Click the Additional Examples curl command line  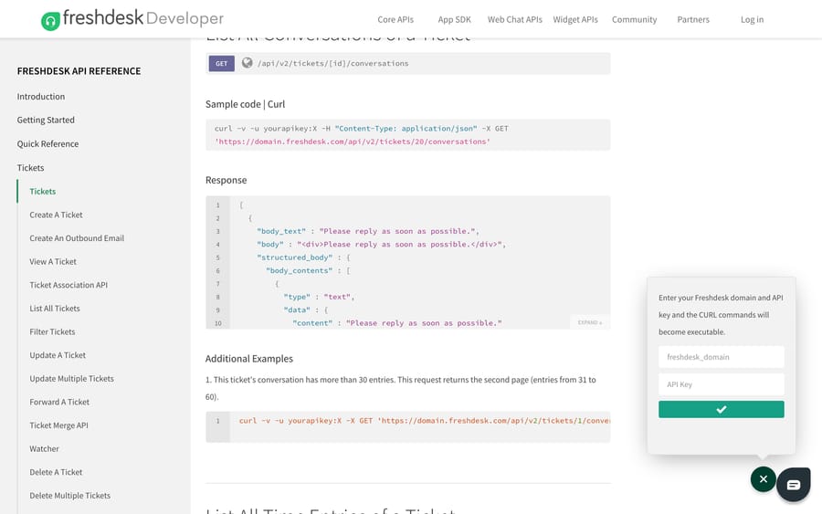(x=424, y=421)
